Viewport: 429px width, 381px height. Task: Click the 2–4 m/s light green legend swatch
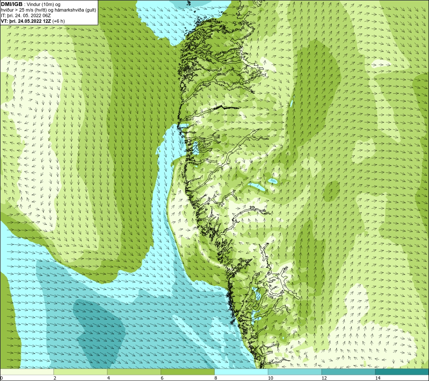(x=81, y=372)
